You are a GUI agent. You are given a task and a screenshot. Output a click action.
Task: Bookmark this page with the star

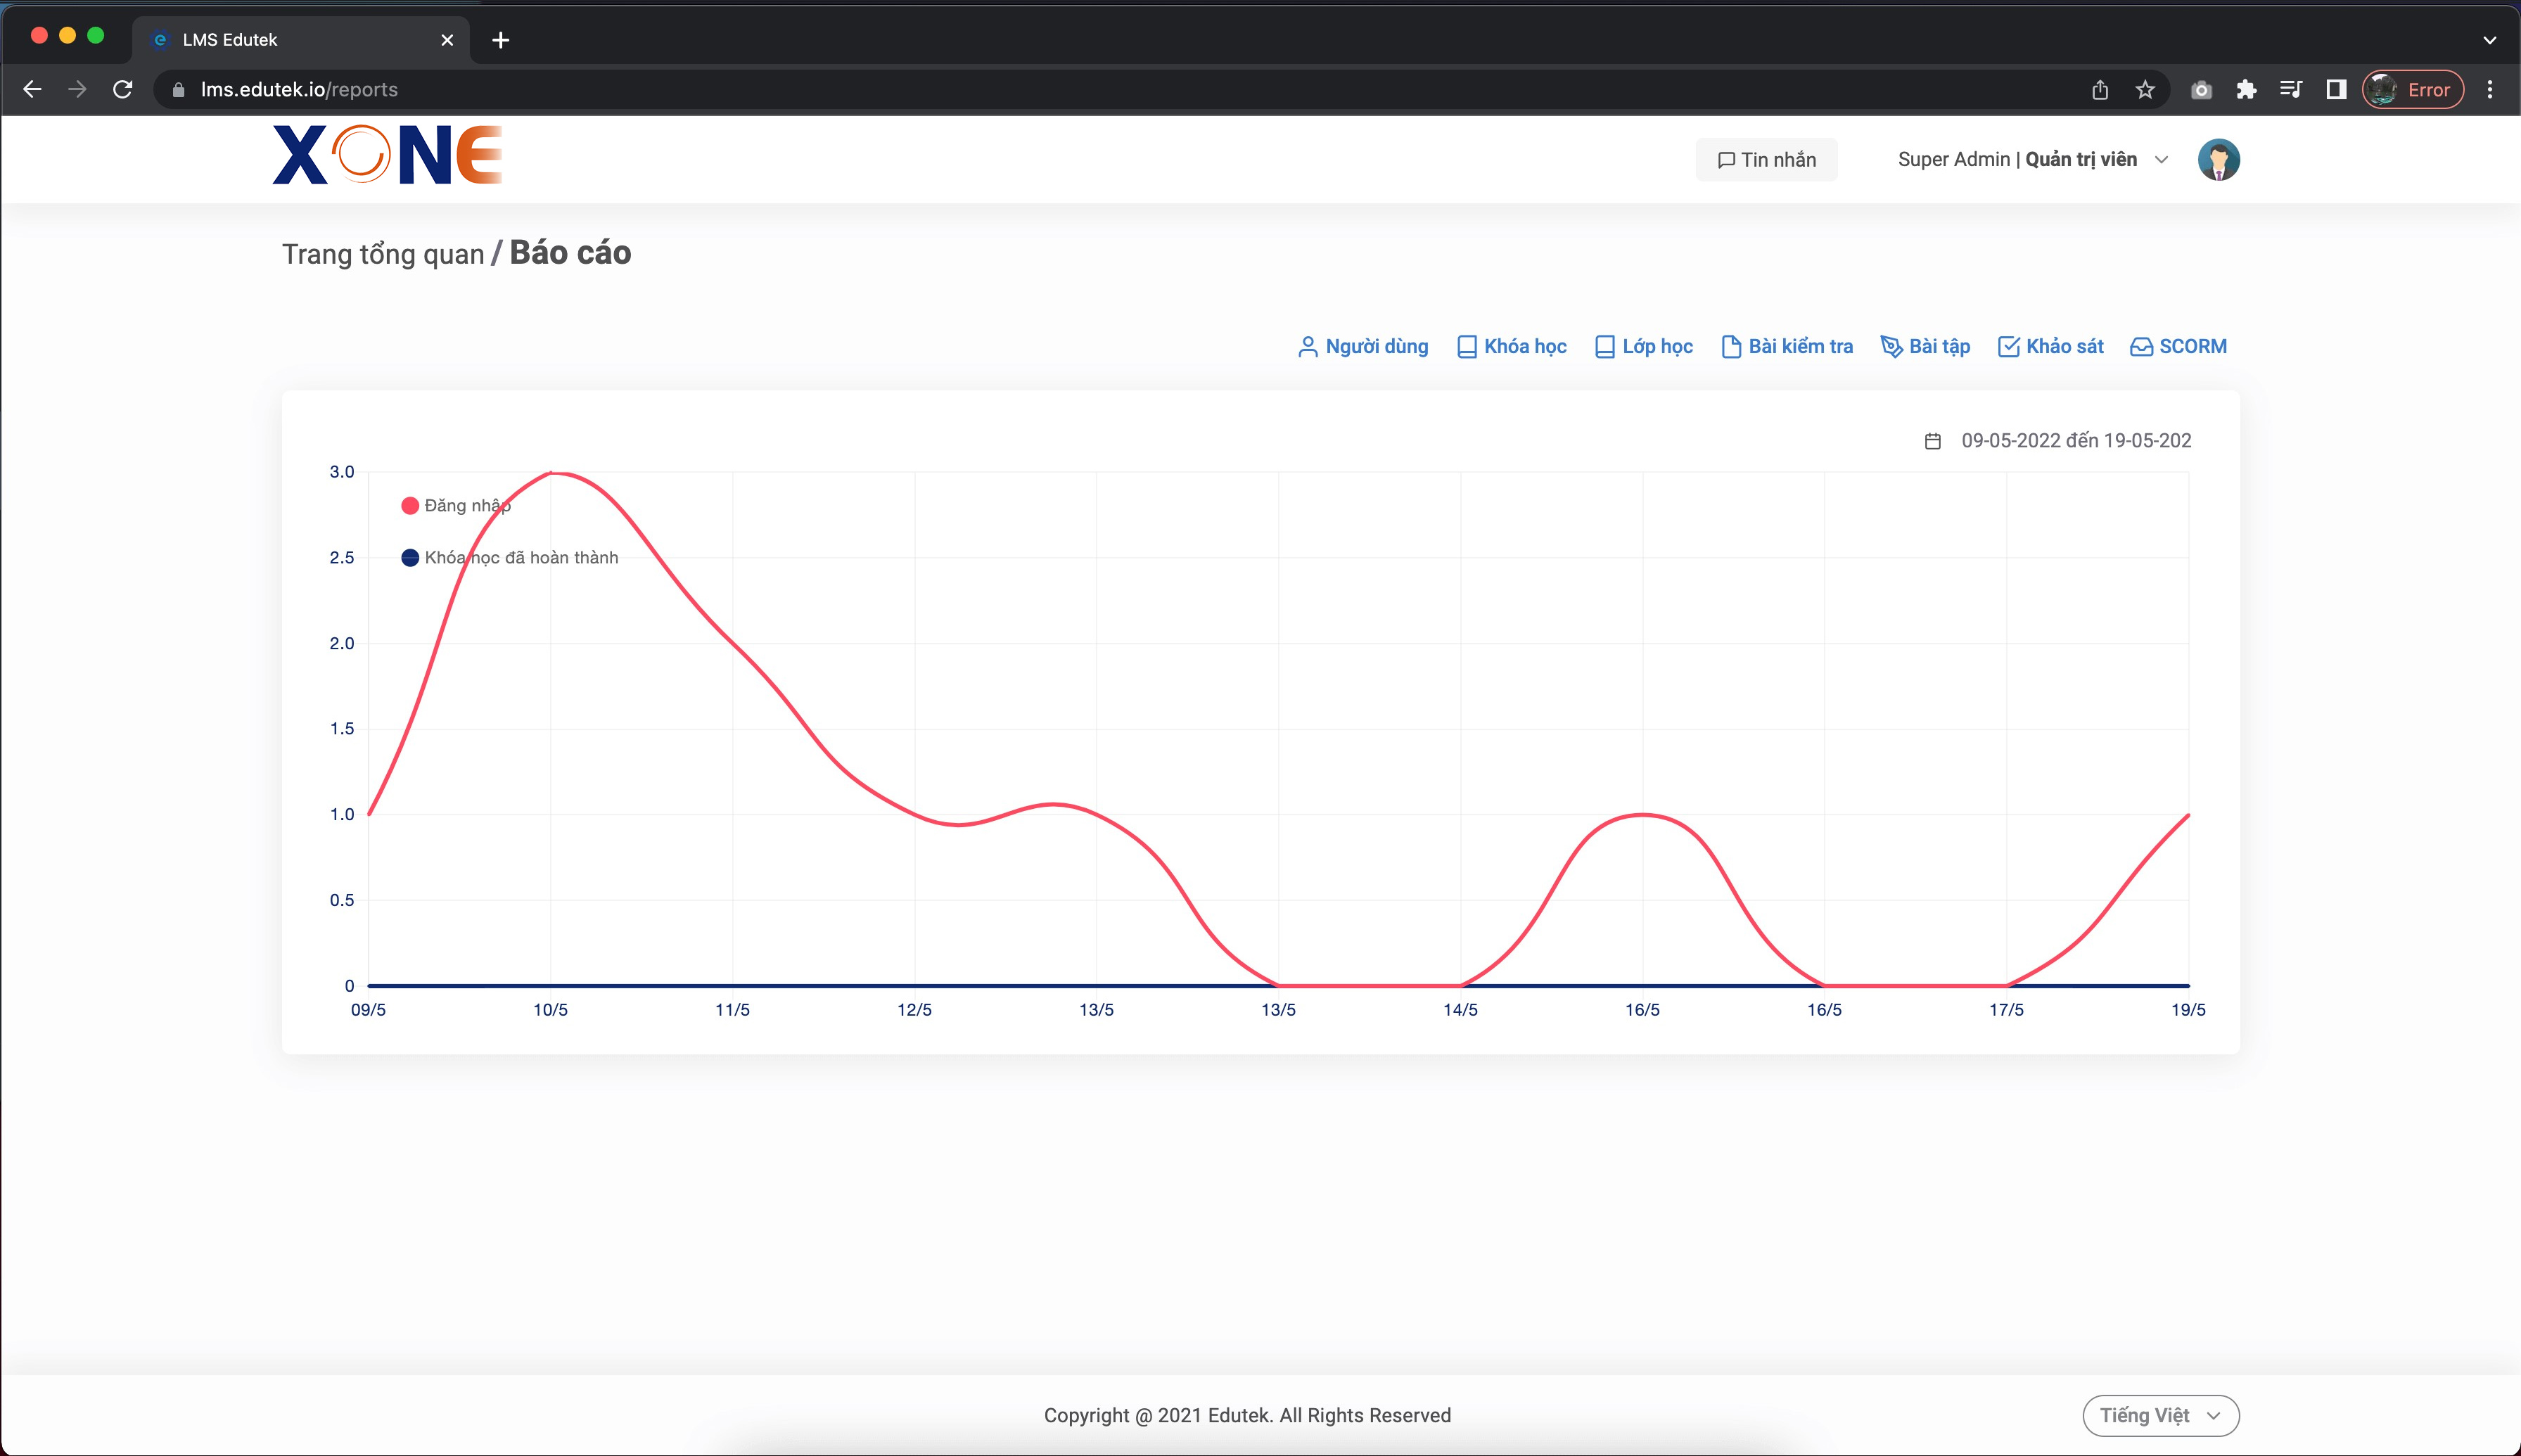[2145, 90]
